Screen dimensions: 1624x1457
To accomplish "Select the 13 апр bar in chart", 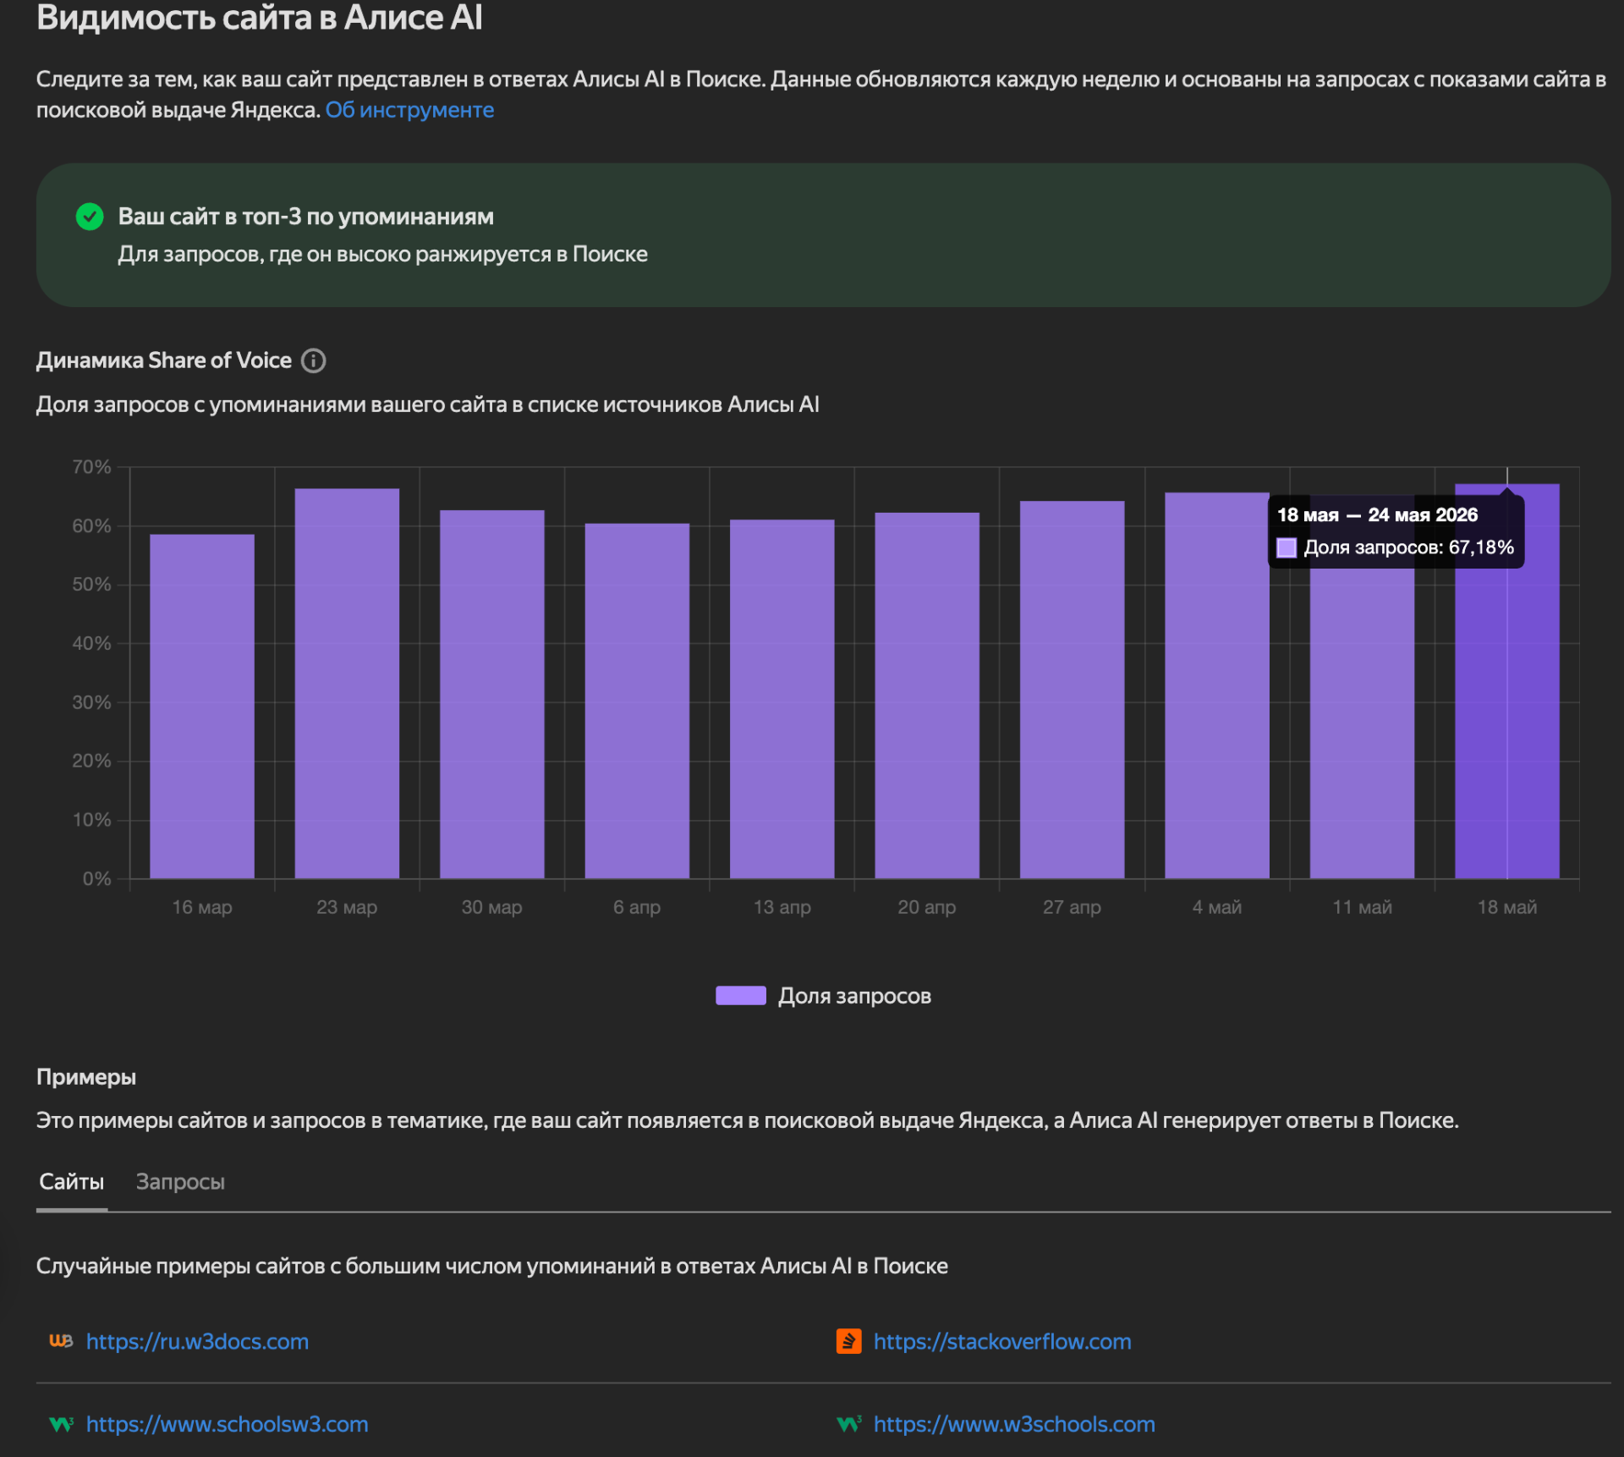I will point(782,699).
